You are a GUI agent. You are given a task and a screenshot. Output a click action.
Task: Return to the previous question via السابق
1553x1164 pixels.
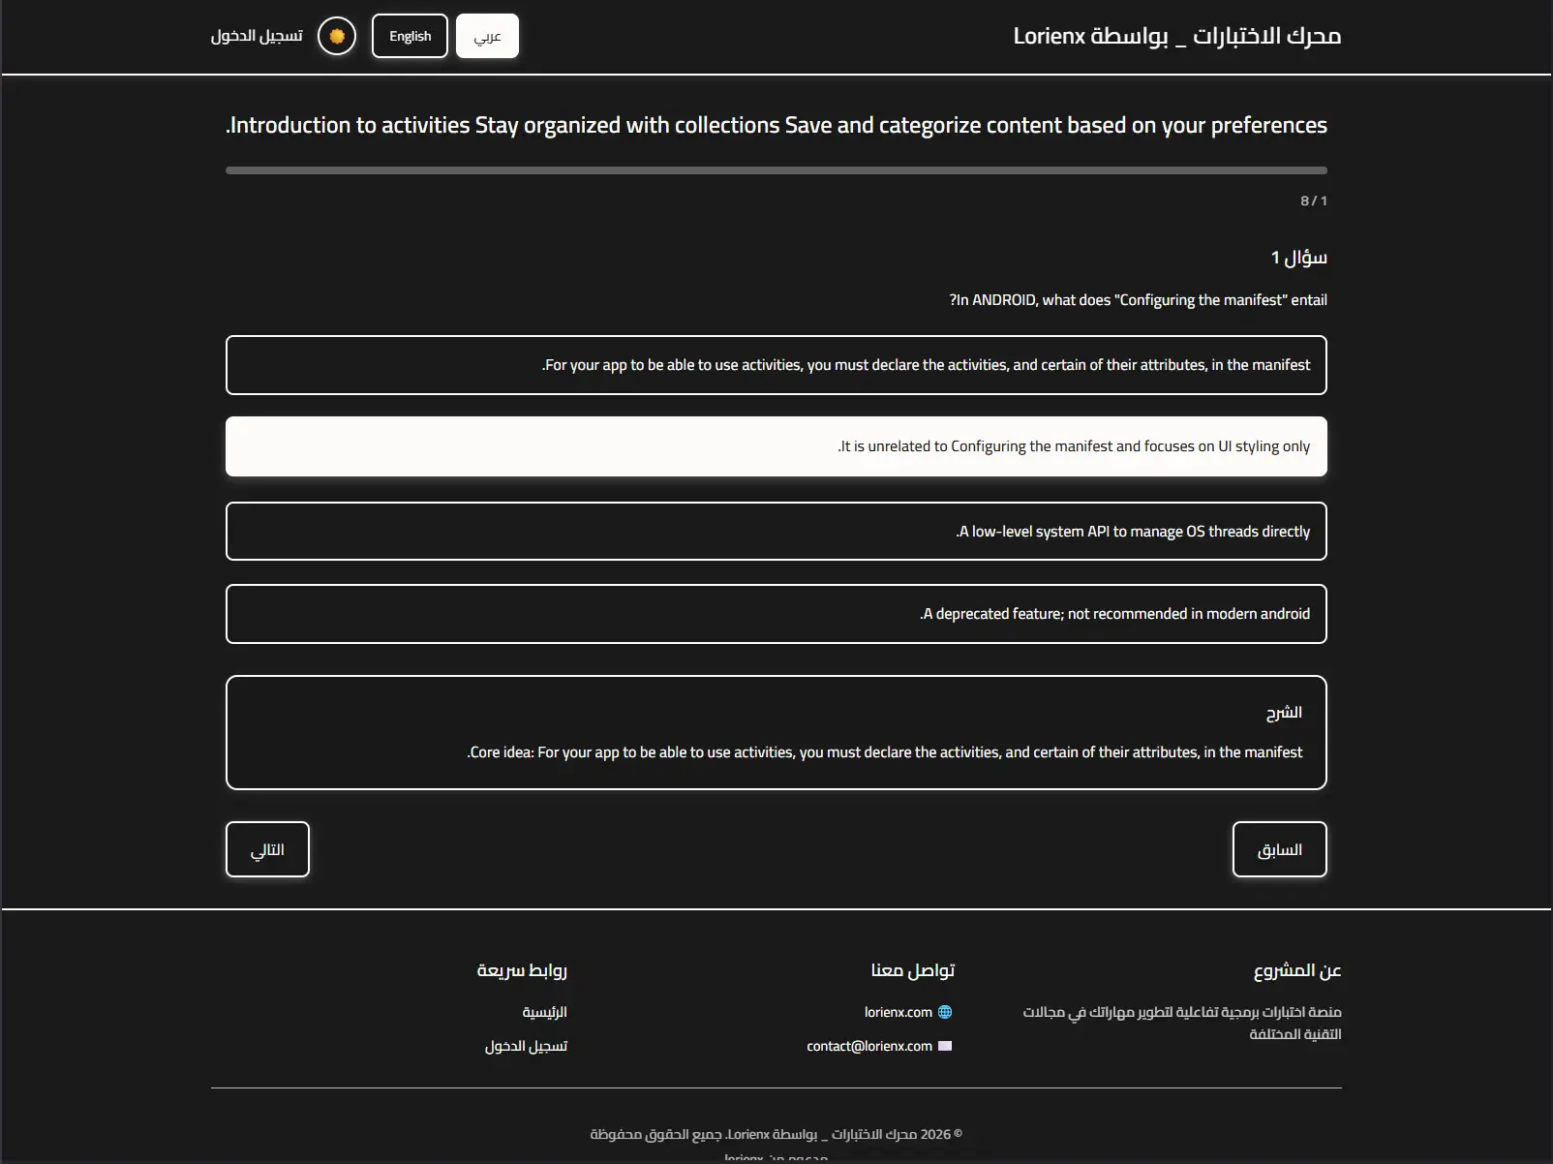1279,849
